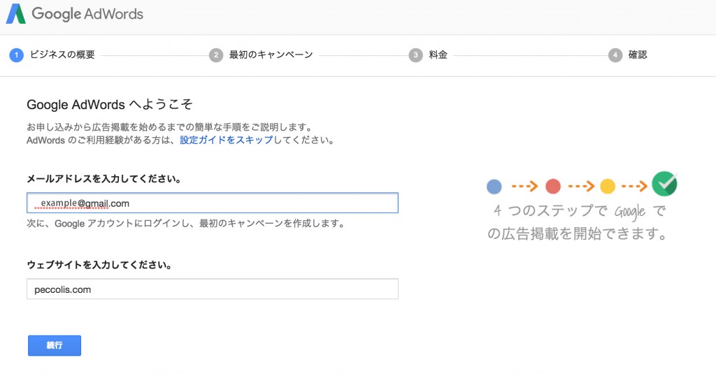Click the green checkmark circle in illustration
716x374 pixels.
coord(664,184)
